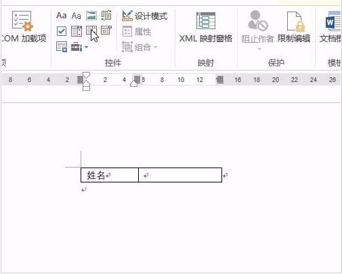Place cursor in paragraph below the table
342x274 pixels.
[84, 190]
